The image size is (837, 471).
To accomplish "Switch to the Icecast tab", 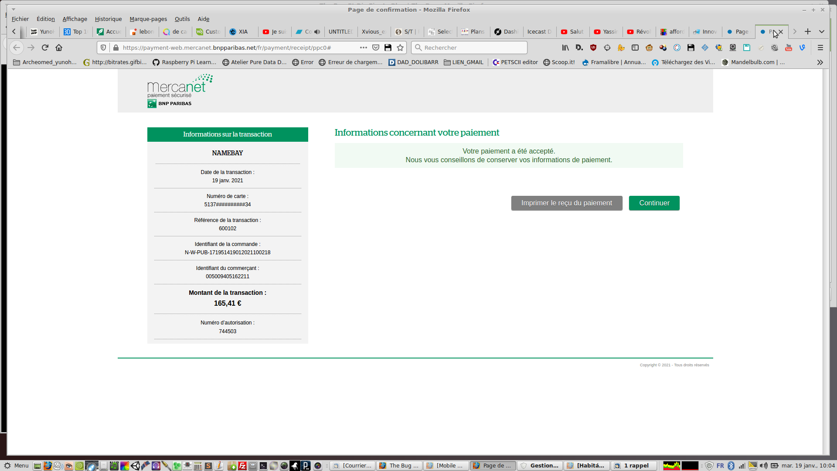I will (539, 32).
